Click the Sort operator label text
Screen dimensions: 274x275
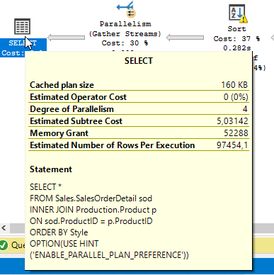pyautogui.click(x=237, y=29)
